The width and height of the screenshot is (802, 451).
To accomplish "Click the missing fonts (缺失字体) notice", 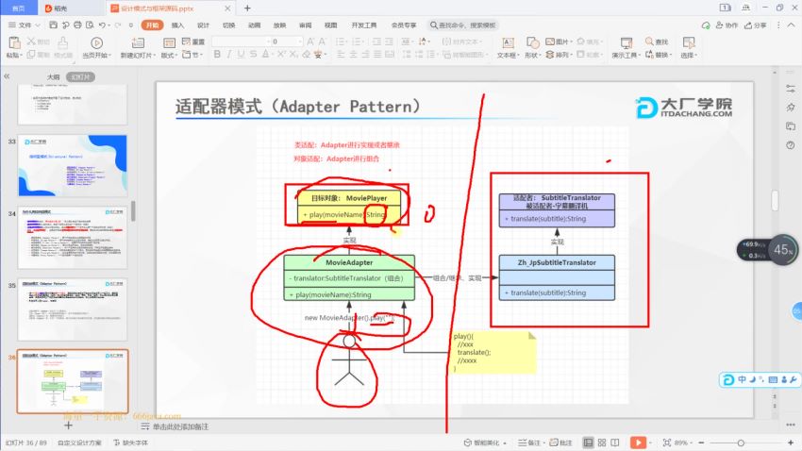I will click(x=131, y=443).
